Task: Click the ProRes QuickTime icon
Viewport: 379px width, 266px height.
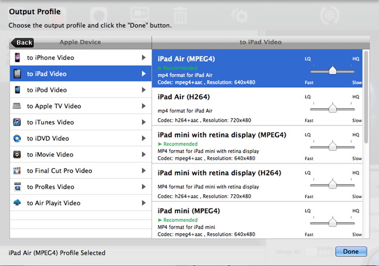Action: [x=17, y=187]
